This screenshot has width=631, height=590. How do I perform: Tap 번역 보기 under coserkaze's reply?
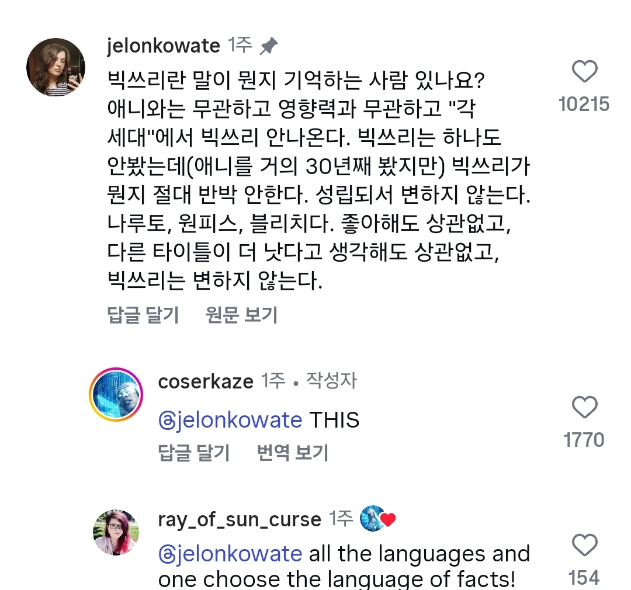click(292, 452)
